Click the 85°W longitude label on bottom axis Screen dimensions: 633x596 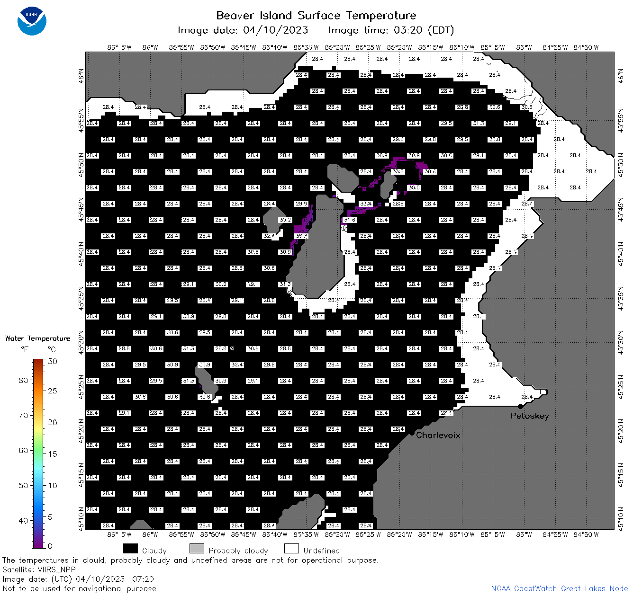[x=524, y=534]
